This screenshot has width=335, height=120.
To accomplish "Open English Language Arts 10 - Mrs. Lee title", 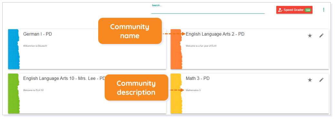I will 64,78.
